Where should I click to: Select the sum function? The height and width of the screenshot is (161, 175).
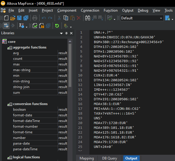[16, 93]
